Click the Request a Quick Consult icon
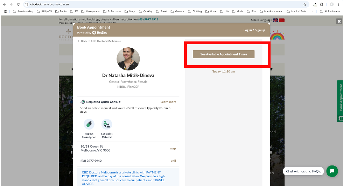This screenshot has height=186, width=343. (83, 102)
